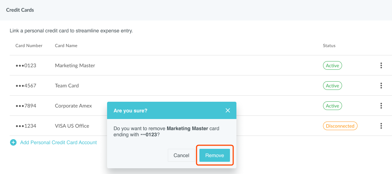The height and width of the screenshot is (174, 392).
Task: Click the Add Personal Credit Card Account link
Action: (x=58, y=143)
